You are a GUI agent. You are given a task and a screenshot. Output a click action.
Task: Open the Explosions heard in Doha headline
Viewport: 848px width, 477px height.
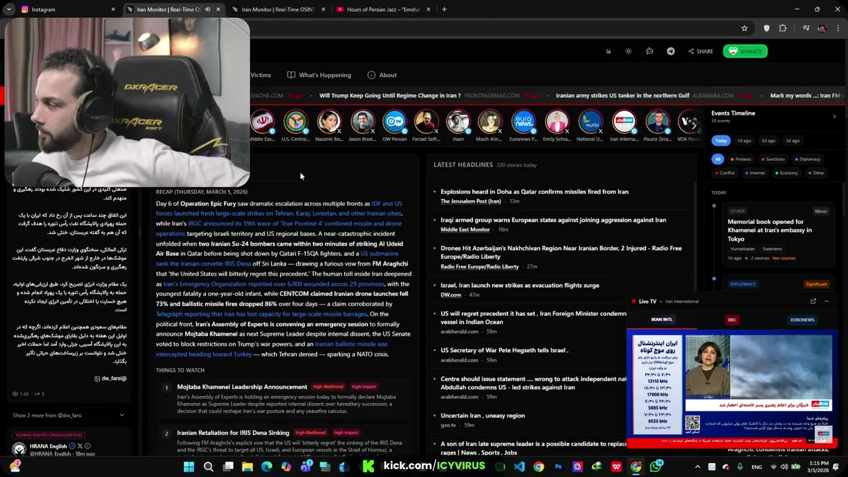click(534, 191)
